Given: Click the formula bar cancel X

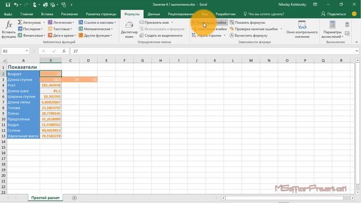Looking at the screenshot, I should 44,51.
